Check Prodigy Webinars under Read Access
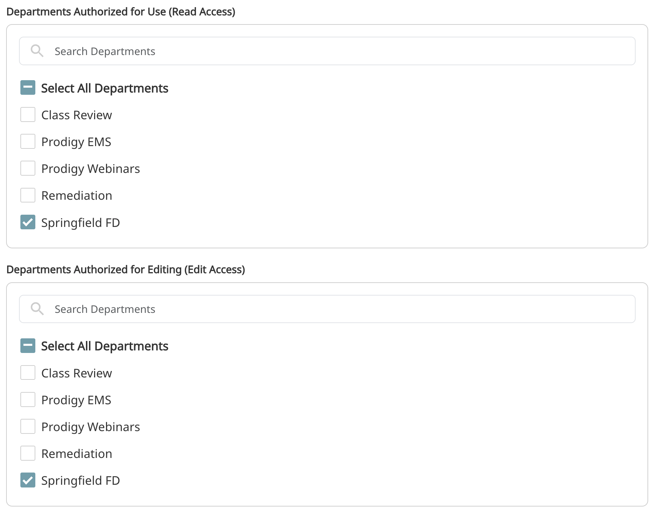 tap(28, 168)
